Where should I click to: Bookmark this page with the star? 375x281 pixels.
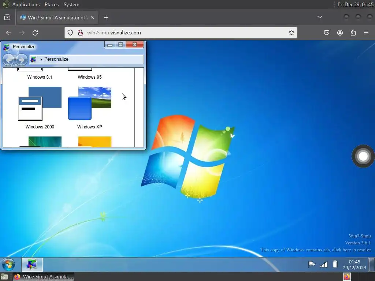(x=291, y=33)
